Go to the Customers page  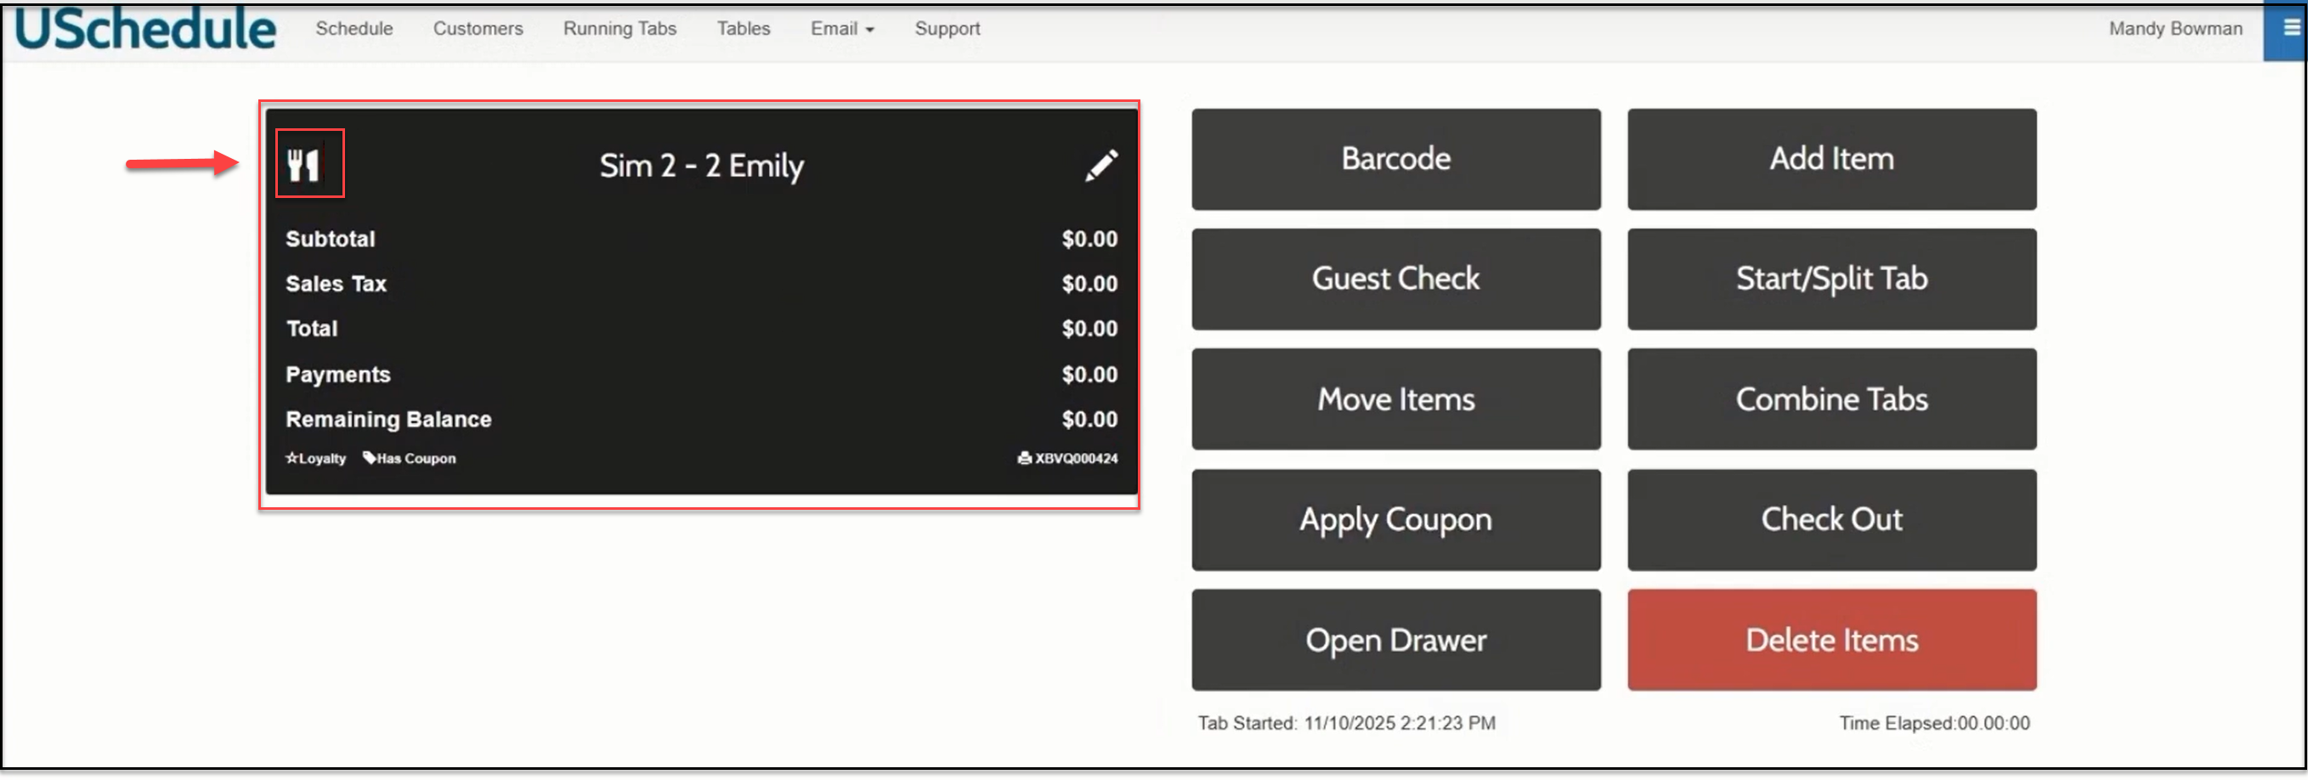click(478, 29)
